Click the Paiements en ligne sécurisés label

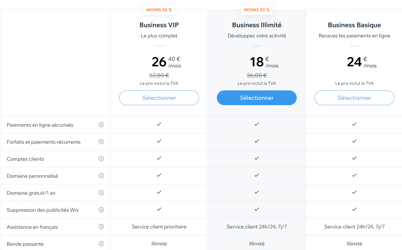[x=40, y=125]
